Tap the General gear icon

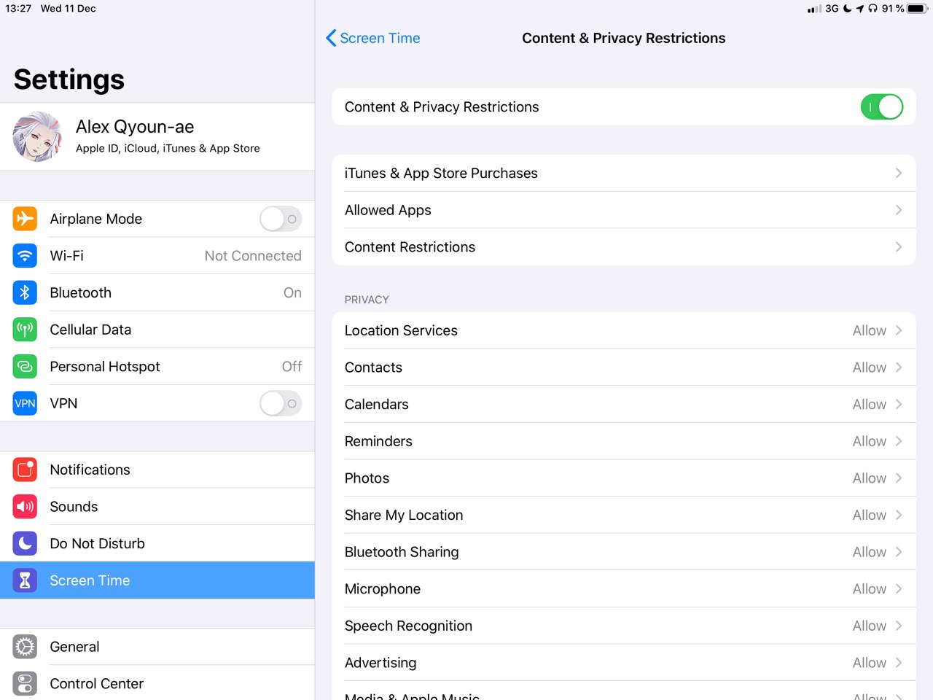tap(25, 647)
